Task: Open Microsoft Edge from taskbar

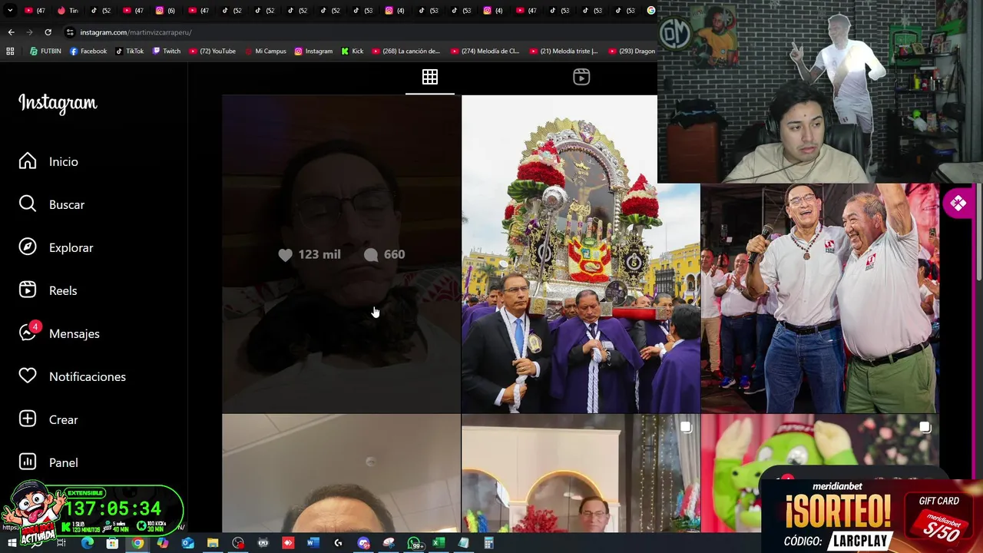Action: pyautogui.click(x=87, y=543)
